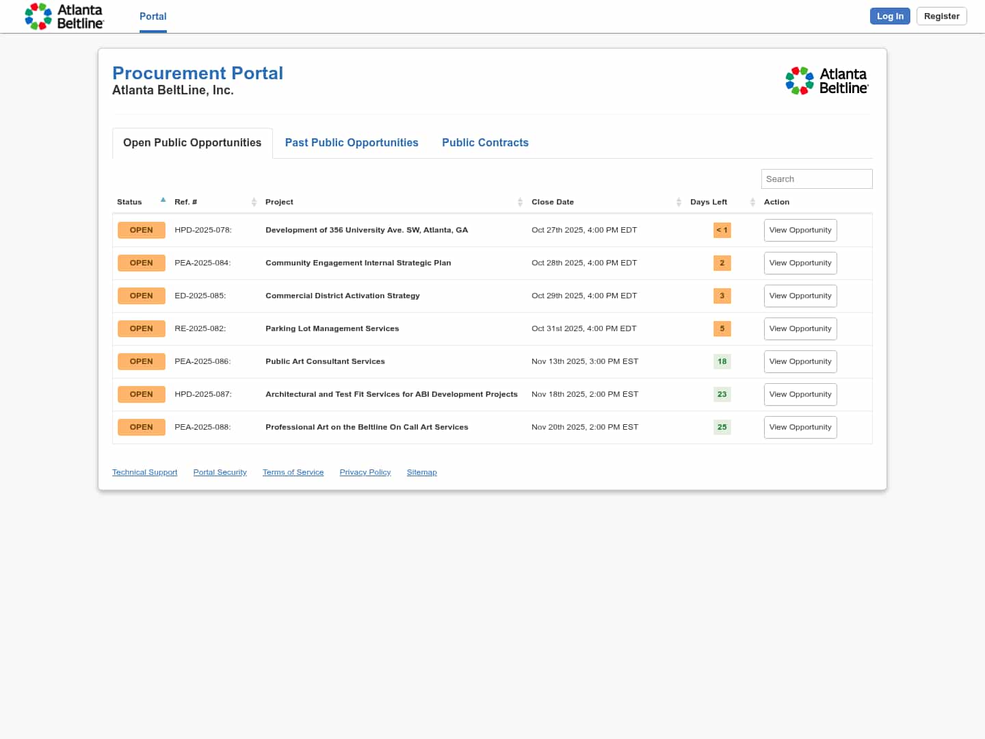Click the '< 1' days left badge
The width and height of the screenshot is (985, 739).
[x=722, y=230]
